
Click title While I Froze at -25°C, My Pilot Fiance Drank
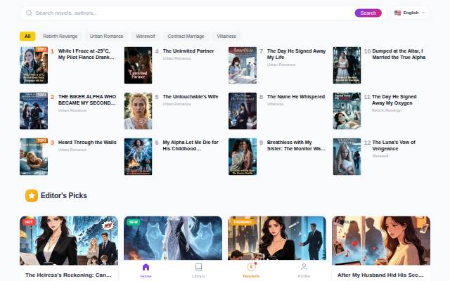[86, 54]
